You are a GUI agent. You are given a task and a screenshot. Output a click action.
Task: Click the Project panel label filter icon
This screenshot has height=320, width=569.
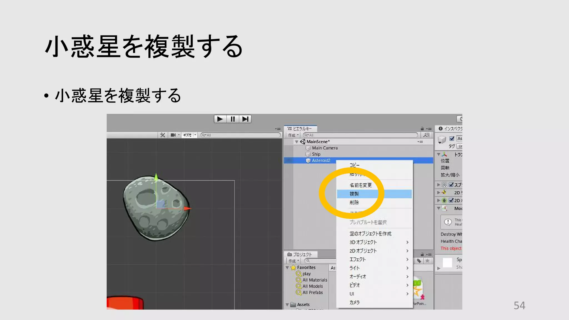pyautogui.click(x=419, y=261)
